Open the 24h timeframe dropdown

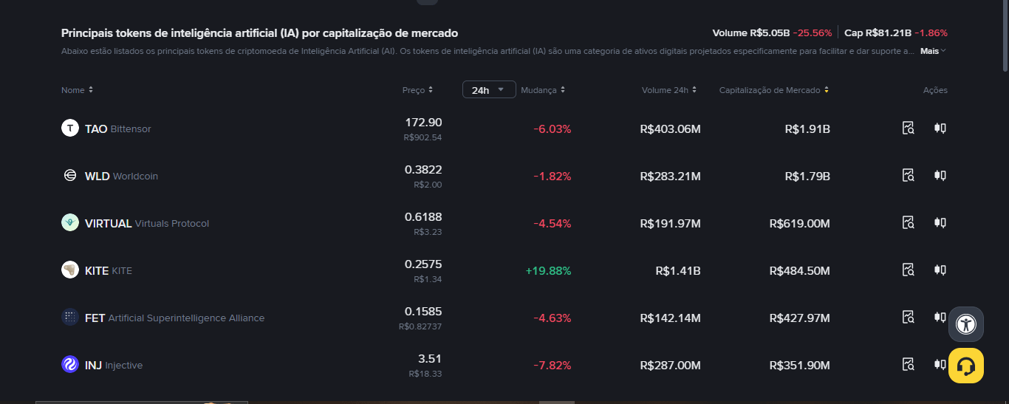[488, 90]
